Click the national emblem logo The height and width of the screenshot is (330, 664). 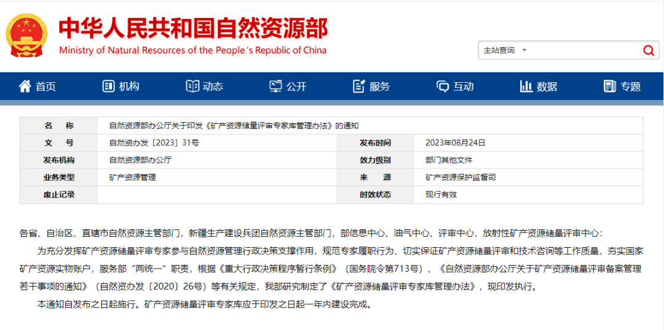(x=26, y=35)
